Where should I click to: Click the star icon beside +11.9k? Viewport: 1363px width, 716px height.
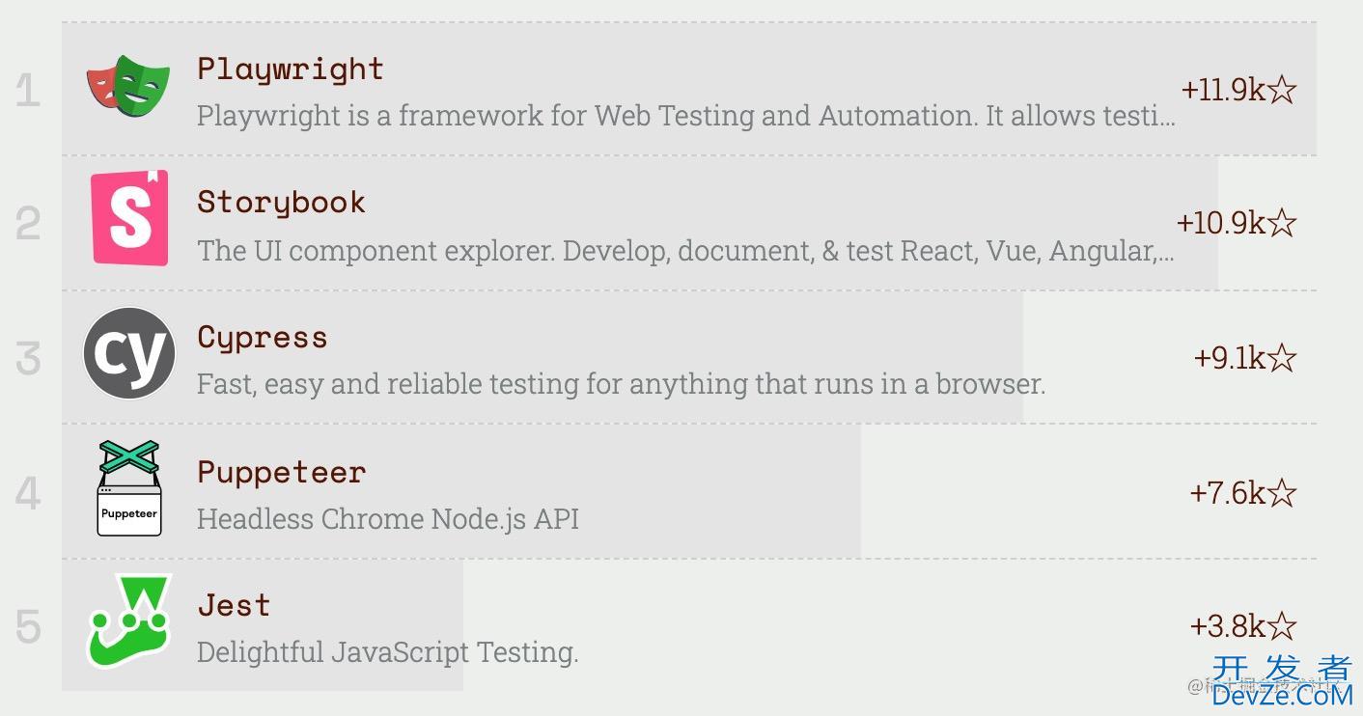1282,90
